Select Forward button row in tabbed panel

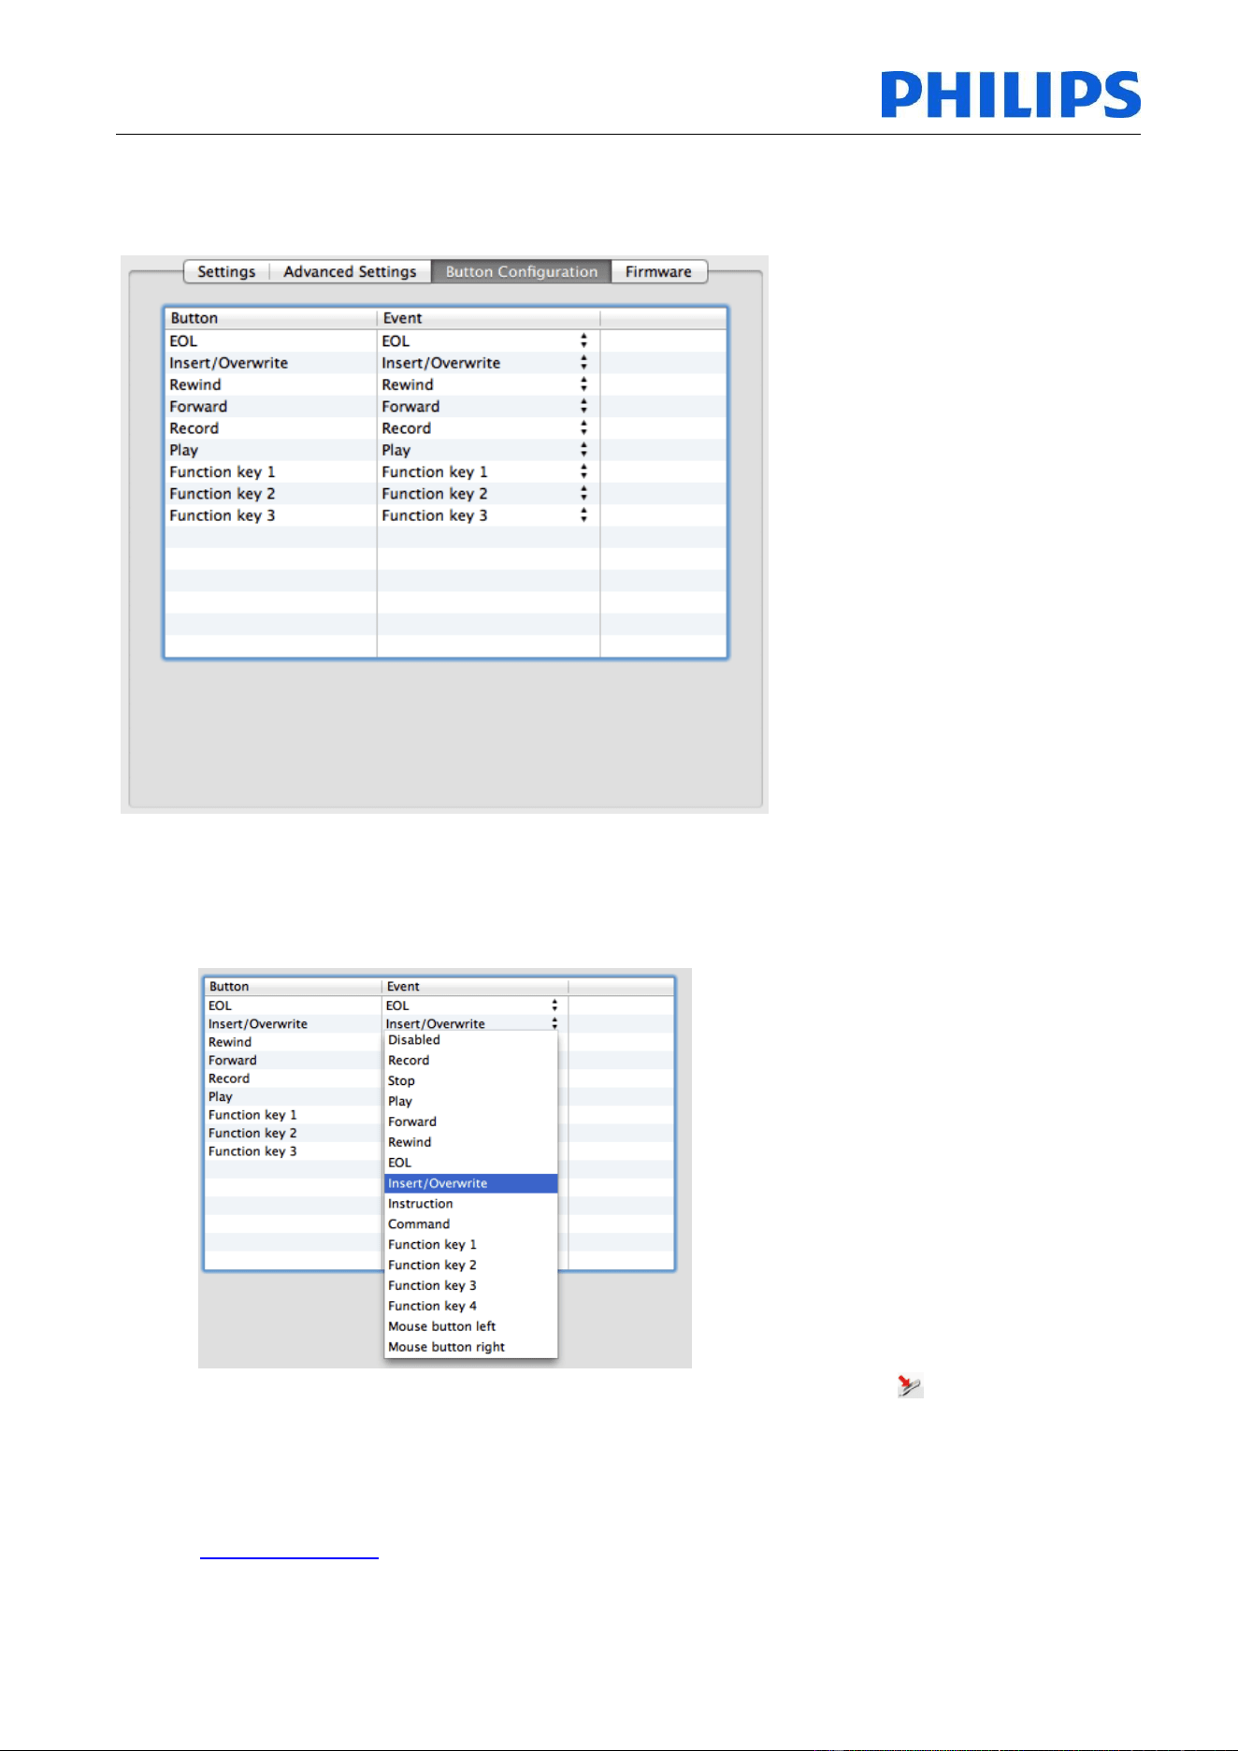[x=270, y=406]
